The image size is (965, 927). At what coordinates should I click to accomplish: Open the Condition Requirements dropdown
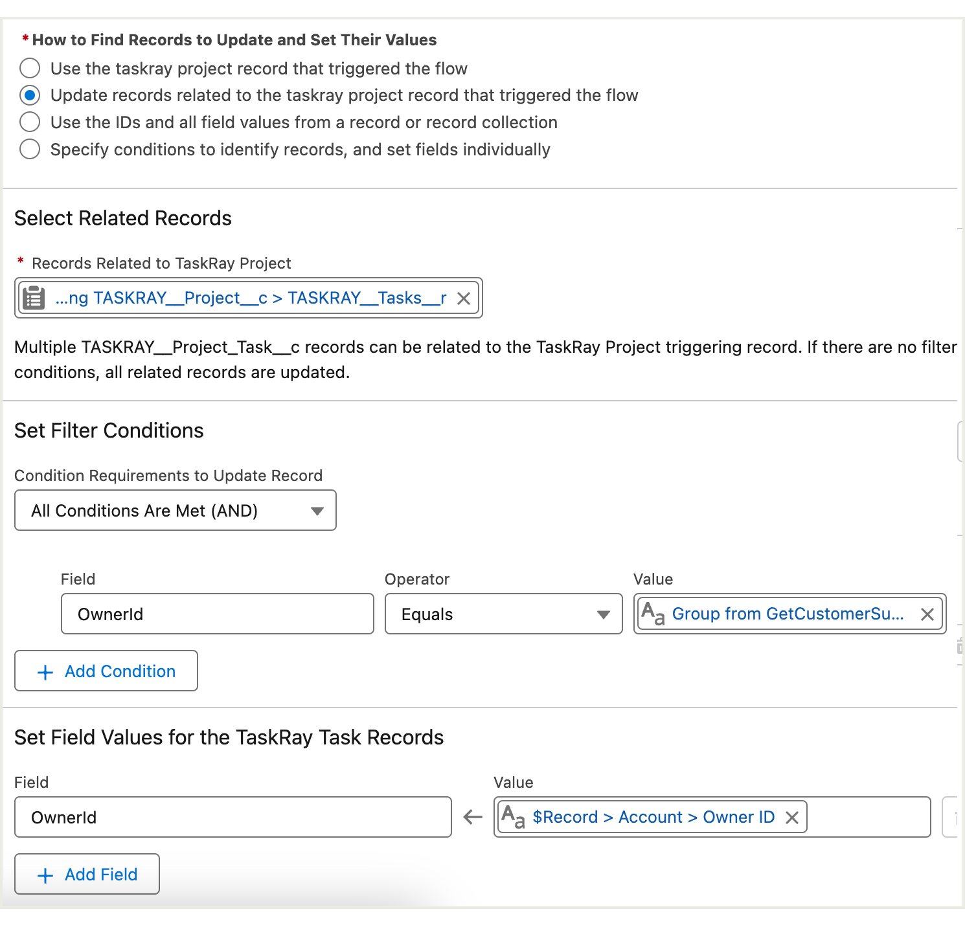click(176, 511)
